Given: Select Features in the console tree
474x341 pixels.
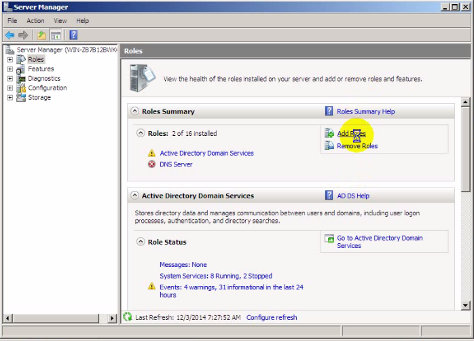Looking at the screenshot, I should [x=41, y=69].
